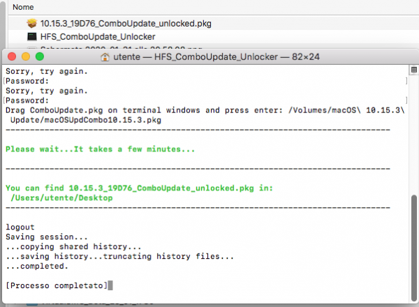
Task: Click the 'Update/macOSUpdCombo10.15.3.pkg' line
Action: click(86, 120)
